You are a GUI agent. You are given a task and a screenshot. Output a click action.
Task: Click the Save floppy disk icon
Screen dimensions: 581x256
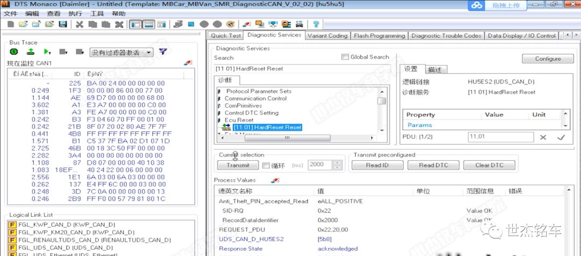63,24
